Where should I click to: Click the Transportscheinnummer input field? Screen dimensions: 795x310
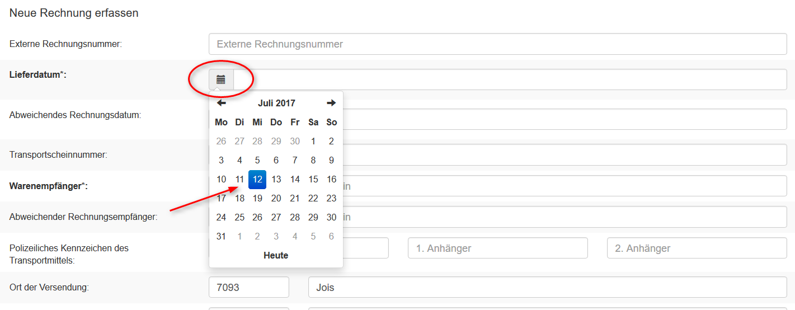pyautogui.click(x=565, y=154)
